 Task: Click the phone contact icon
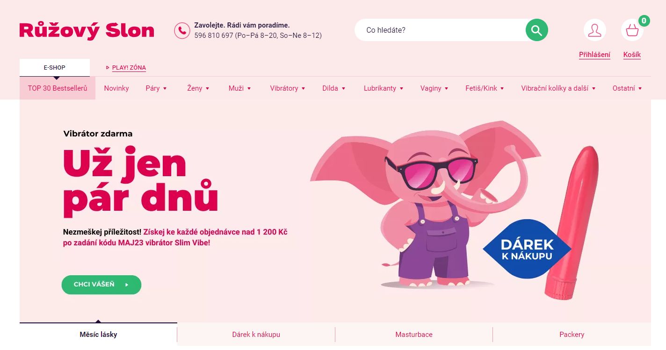tap(182, 30)
